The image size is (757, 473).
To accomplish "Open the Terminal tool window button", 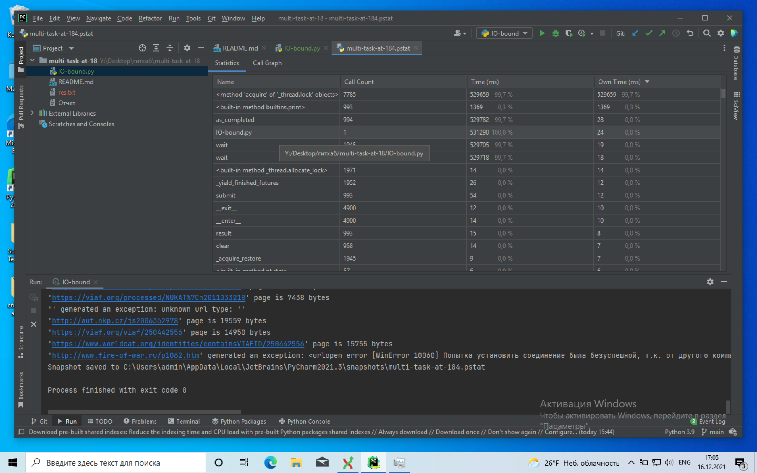I will click(x=184, y=421).
